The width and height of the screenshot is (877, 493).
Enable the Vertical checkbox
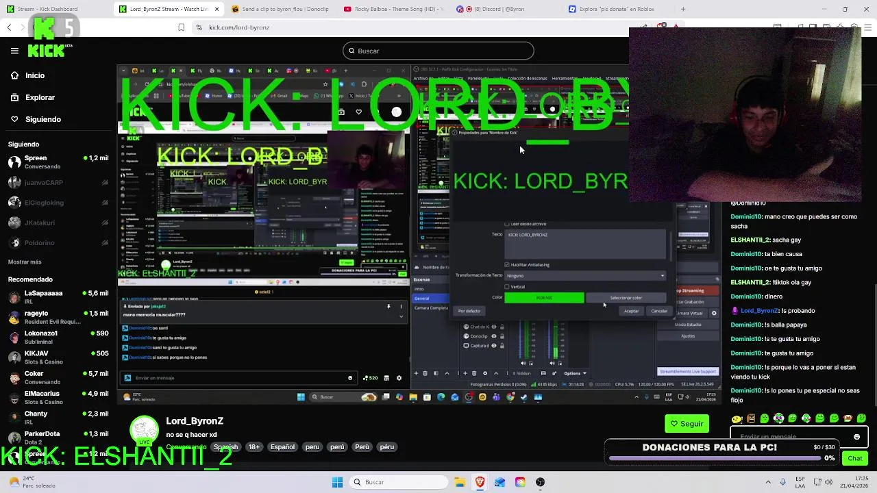(x=507, y=286)
